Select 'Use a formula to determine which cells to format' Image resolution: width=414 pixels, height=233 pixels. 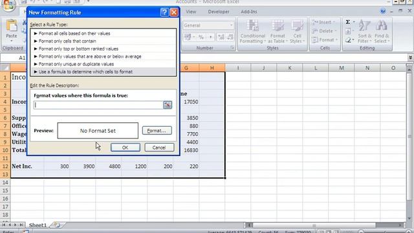(x=103, y=72)
